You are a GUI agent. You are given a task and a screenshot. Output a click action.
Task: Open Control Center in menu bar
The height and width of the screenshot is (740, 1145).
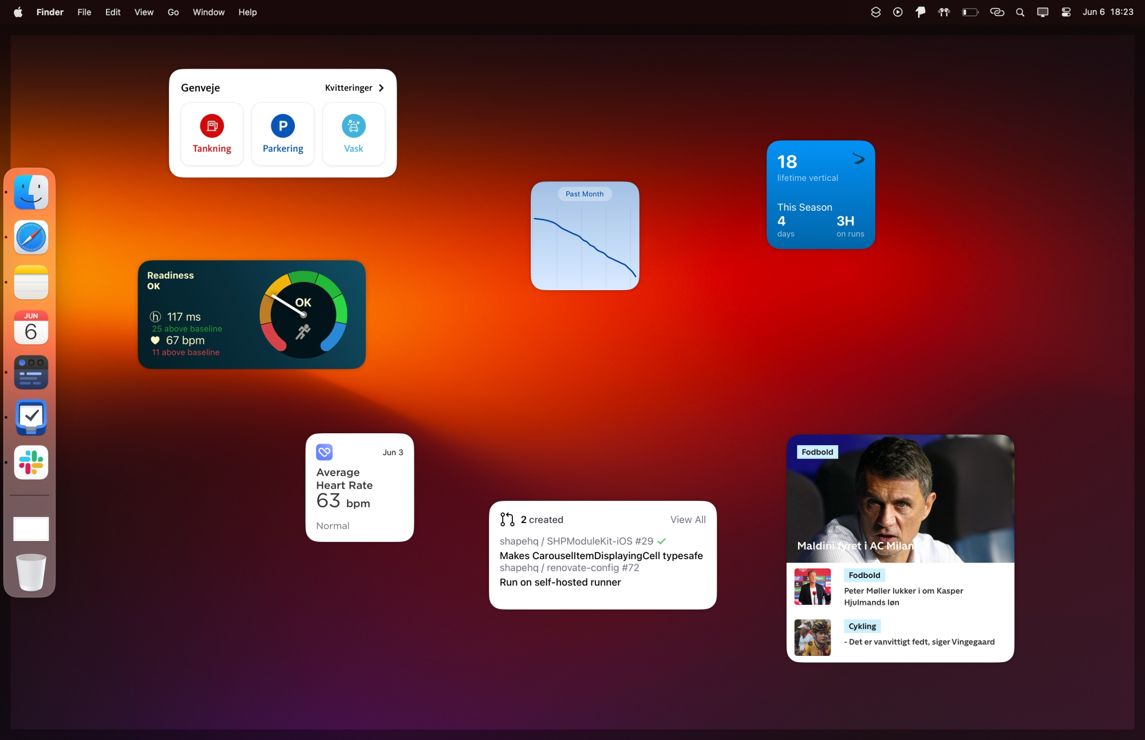pyautogui.click(x=1066, y=12)
